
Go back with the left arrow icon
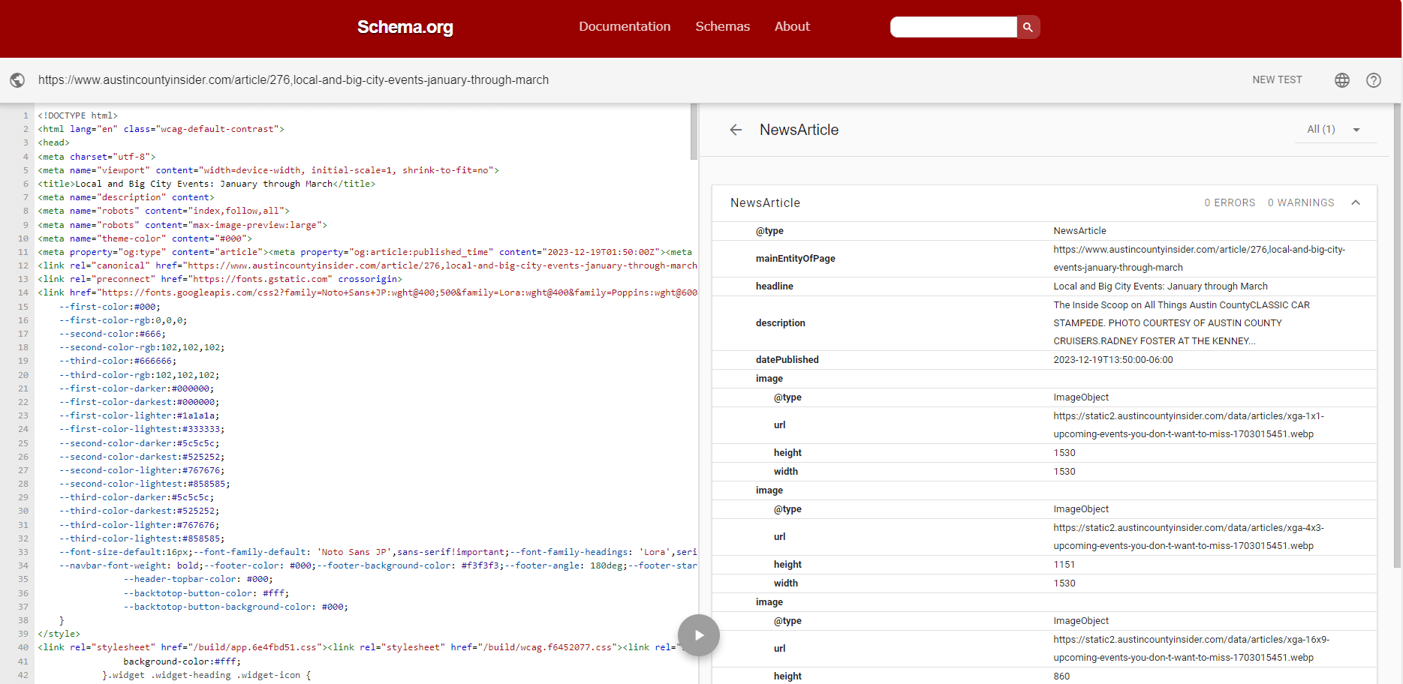tap(736, 130)
